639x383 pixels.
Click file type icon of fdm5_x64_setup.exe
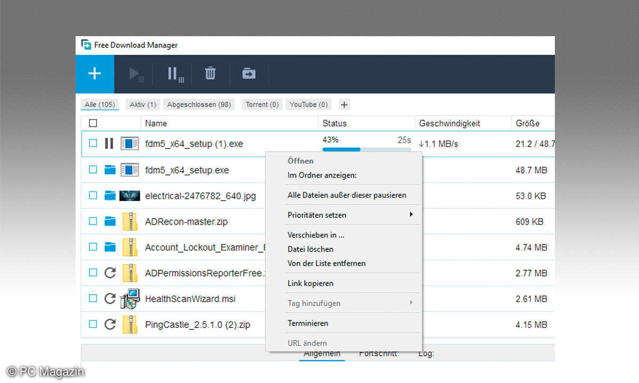pyautogui.click(x=129, y=170)
